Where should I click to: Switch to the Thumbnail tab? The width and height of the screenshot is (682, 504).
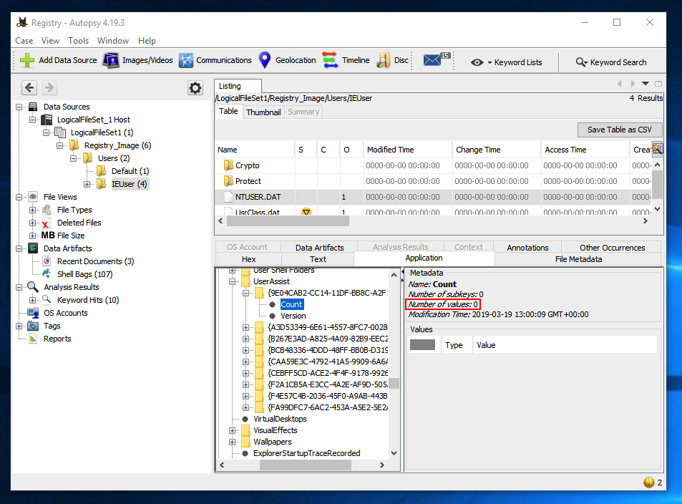263,112
